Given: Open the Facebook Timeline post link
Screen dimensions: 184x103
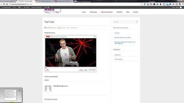Looking at the screenshot, I should [x=125, y=43].
